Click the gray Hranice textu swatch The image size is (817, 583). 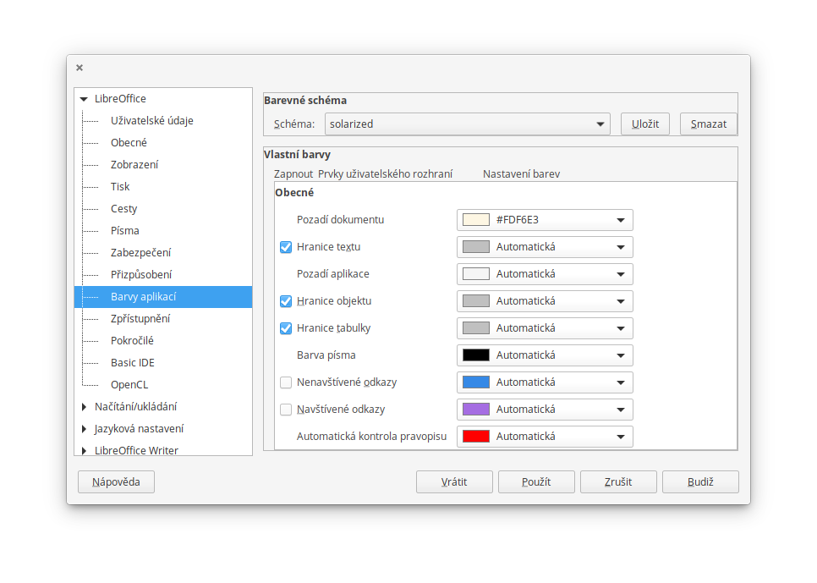point(475,247)
